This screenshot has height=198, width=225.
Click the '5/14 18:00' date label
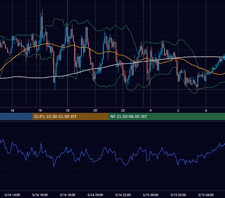click(67, 195)
